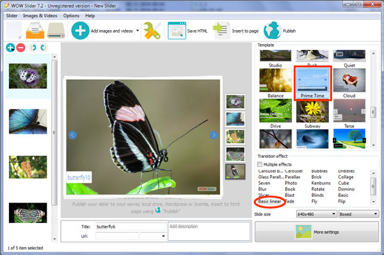Open the Url target dropdown arrow
Screen dimensions: 384x255
[163, 236]
